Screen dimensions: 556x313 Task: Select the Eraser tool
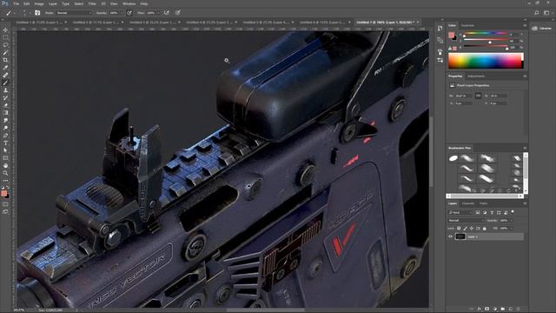(x=5, y=105)
